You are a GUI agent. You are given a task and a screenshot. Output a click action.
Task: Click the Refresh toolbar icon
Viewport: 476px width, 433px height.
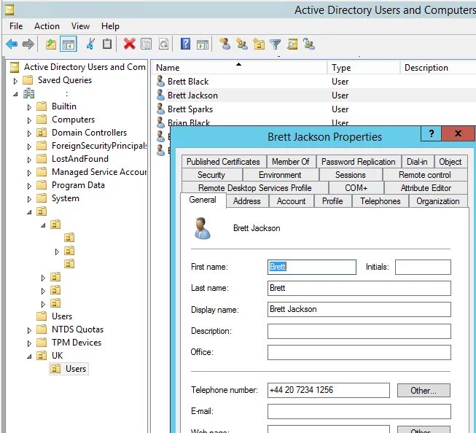tap(163, 44)
